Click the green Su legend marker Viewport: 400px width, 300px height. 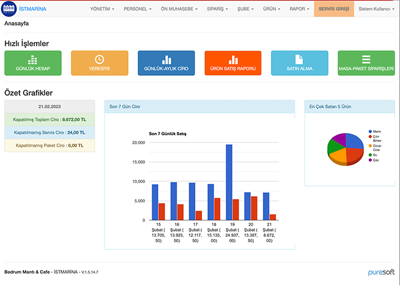[x=370, y=155]
